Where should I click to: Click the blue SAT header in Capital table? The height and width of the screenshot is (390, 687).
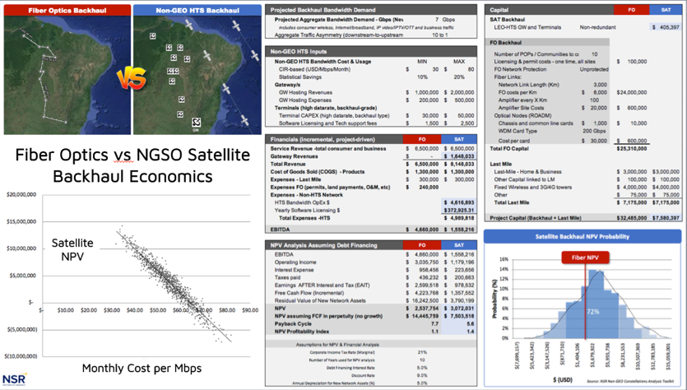(666, 10)
